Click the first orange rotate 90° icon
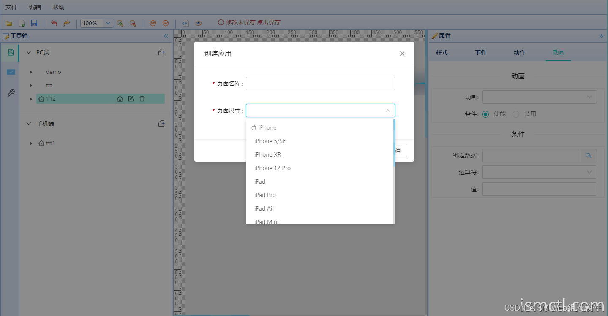608x316 pixels. coord(153,23)
